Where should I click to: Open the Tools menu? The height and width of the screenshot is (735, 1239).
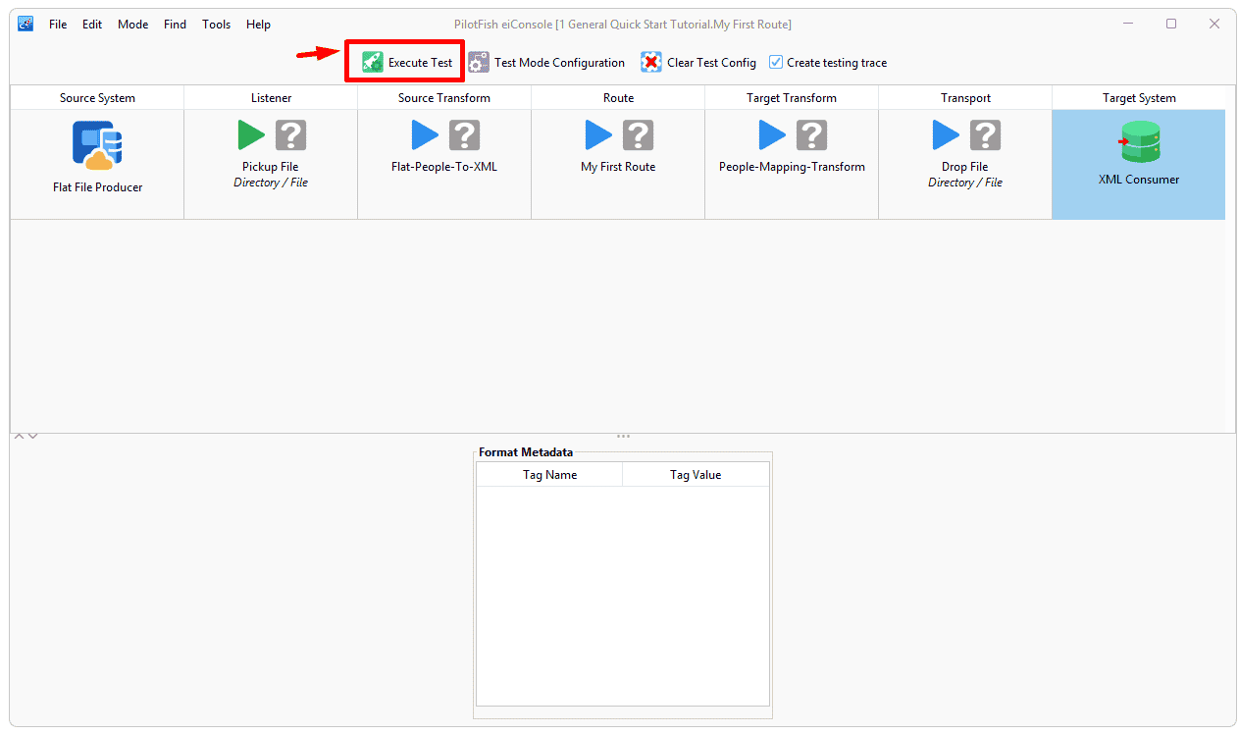(216, 25)
